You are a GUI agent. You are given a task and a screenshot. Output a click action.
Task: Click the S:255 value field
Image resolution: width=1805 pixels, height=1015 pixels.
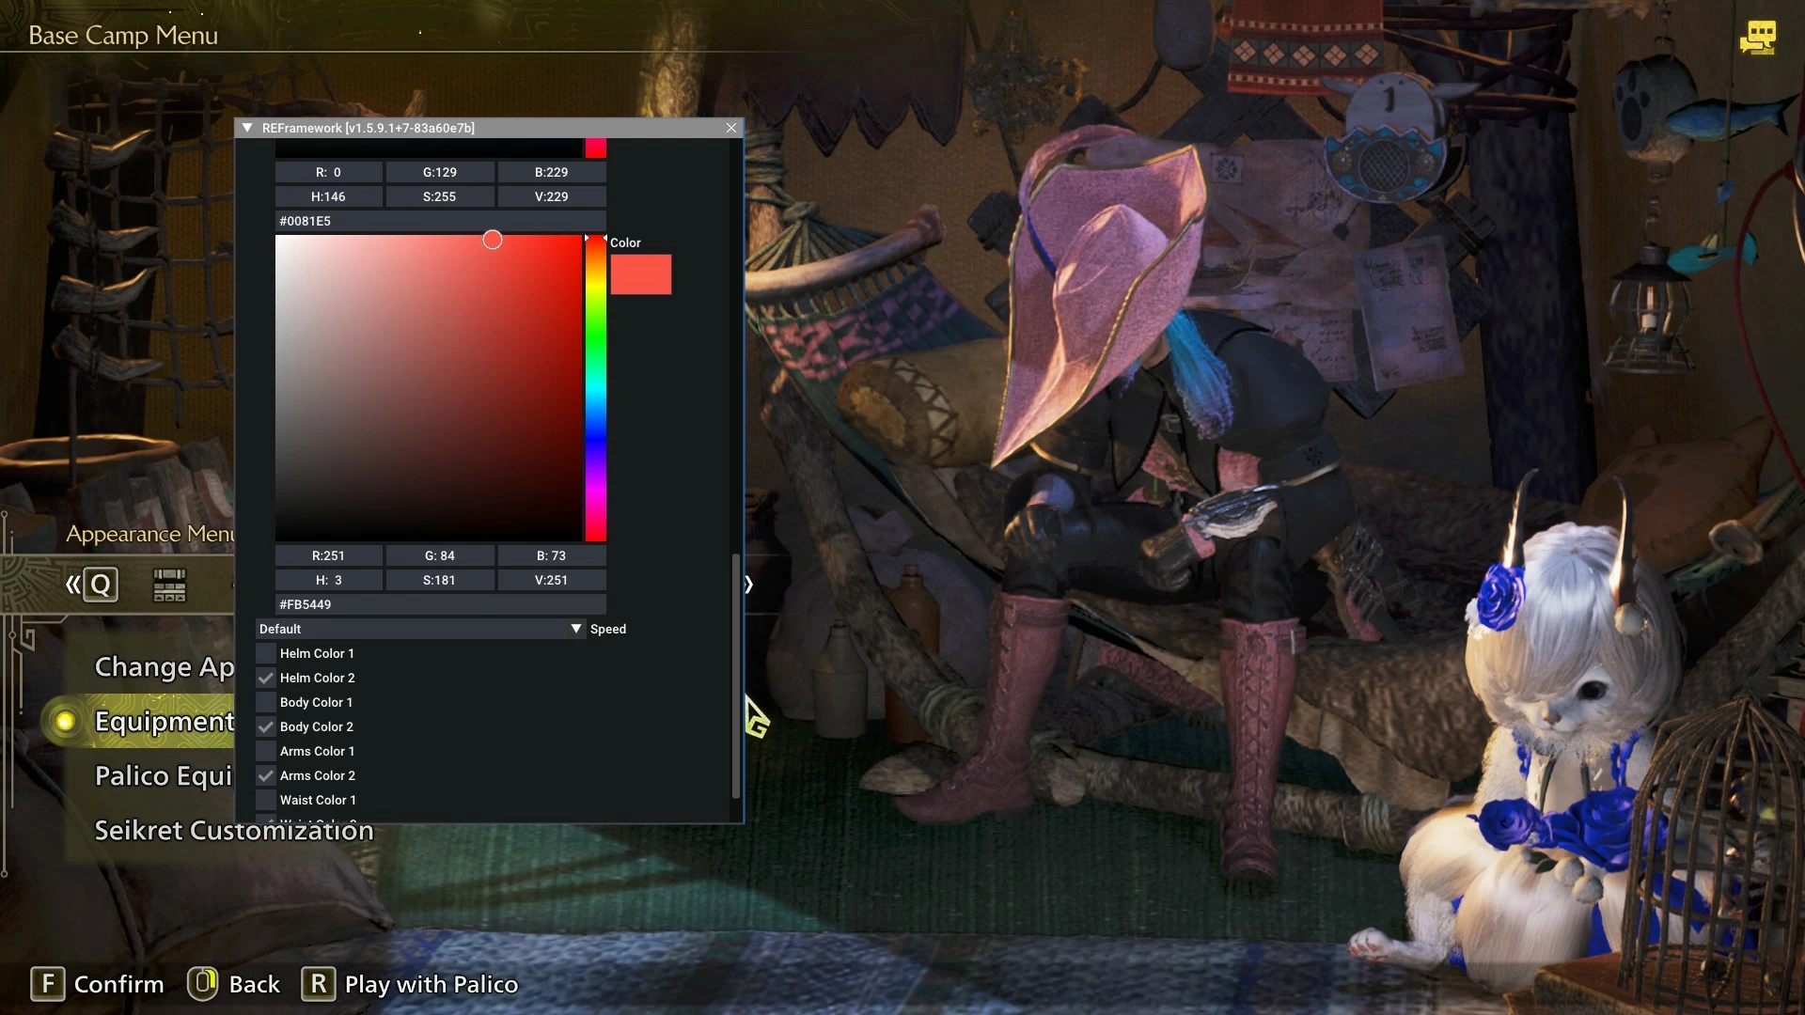440,196
